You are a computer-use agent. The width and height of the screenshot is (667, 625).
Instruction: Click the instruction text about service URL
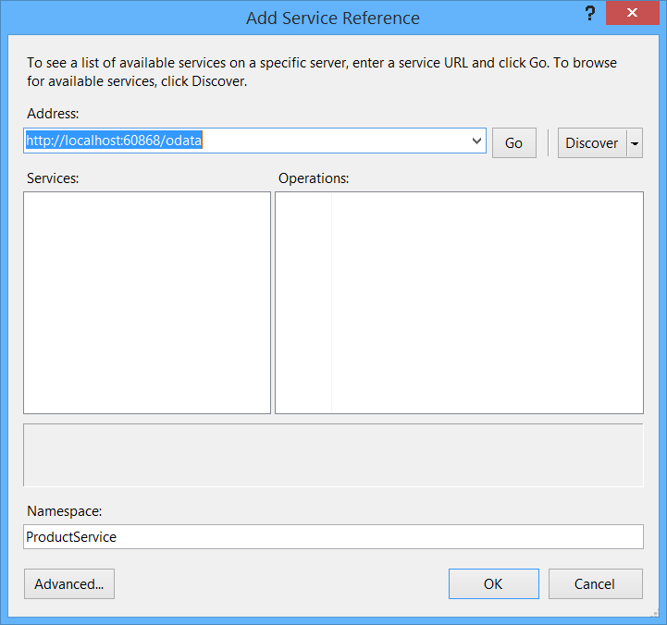(322, 72)
